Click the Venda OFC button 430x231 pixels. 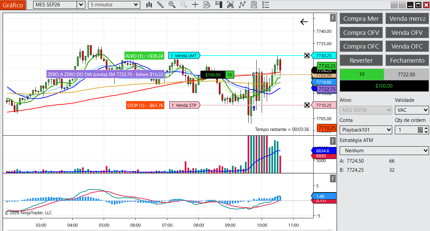(407, 47)
